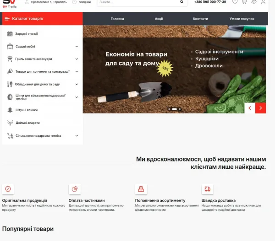Click the search magnifier icon
This screenshot has width=275, height=241.
pos(181,2)
